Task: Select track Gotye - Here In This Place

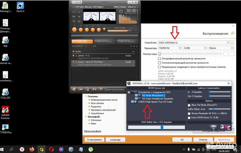Action: [103, 63]
